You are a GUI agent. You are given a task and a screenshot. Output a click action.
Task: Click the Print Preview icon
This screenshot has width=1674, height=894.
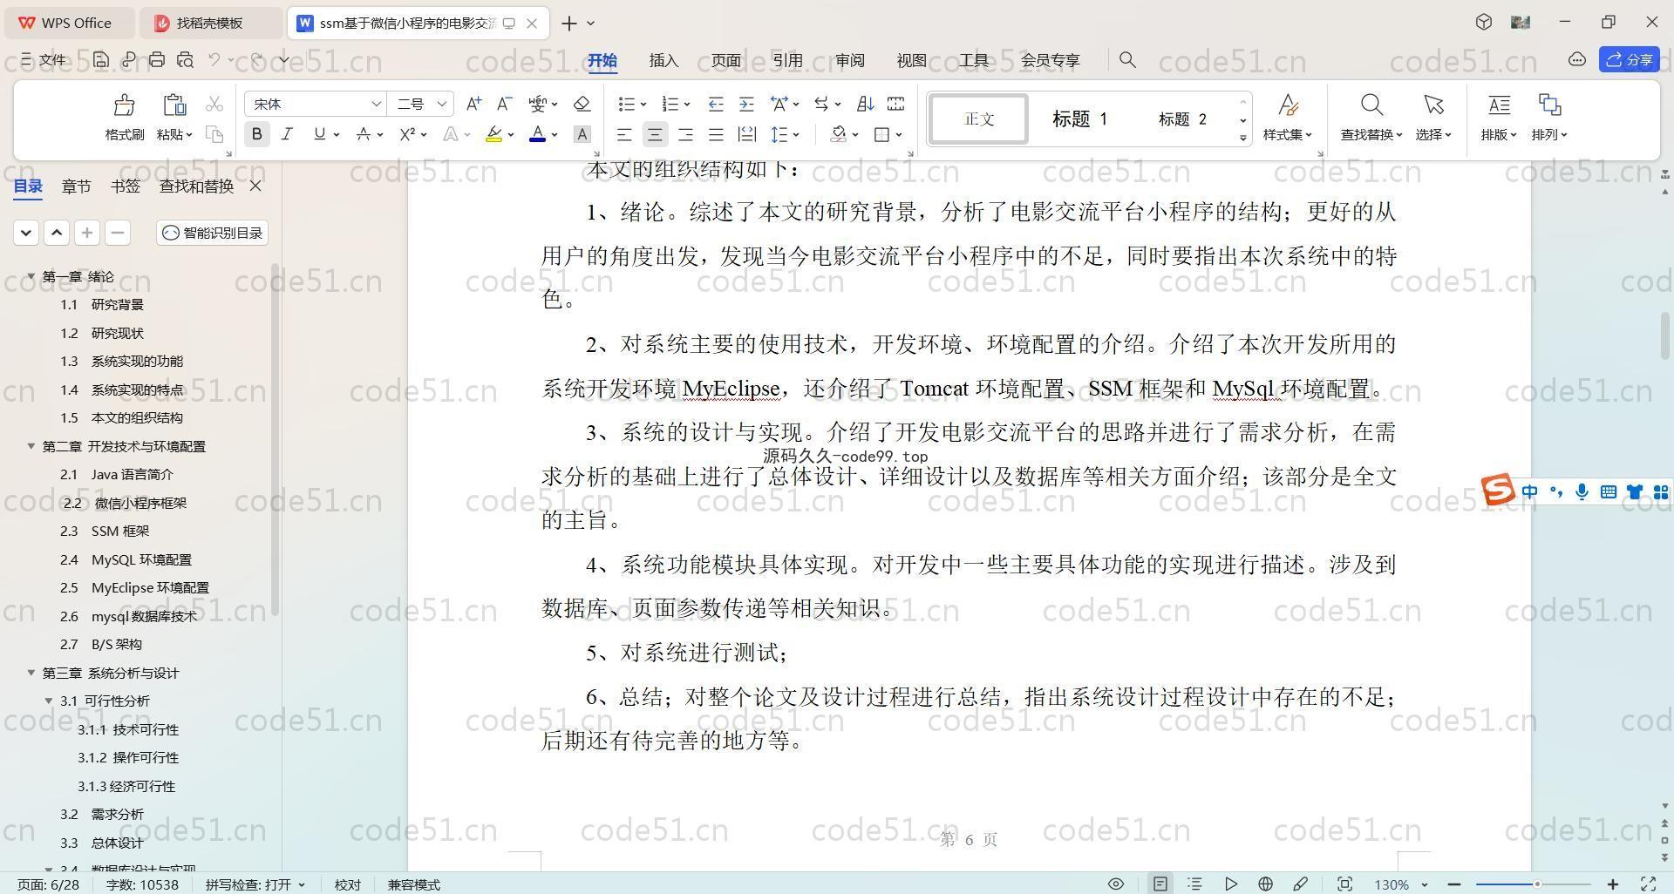(185, 59)
